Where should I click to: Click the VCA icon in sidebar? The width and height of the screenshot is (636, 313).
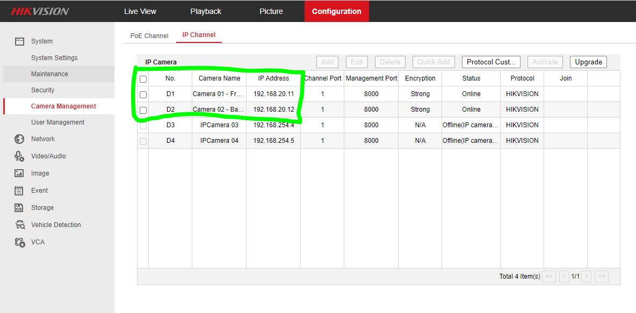(19, 242)
